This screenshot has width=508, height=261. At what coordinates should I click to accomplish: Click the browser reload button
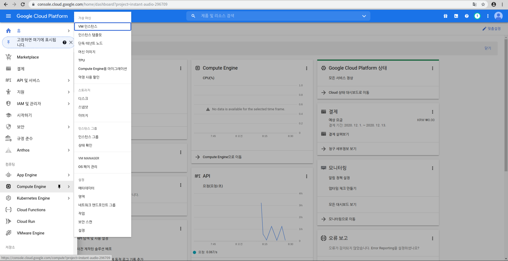click(23, 4)
